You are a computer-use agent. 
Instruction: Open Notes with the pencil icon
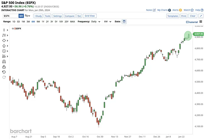pyautogui.click(x=154, y=10)
